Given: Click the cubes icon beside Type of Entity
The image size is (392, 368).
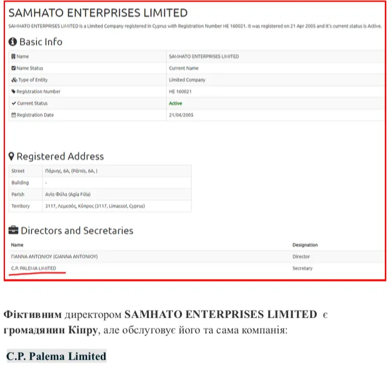Looking at the screenshot, I should point(14,80).
